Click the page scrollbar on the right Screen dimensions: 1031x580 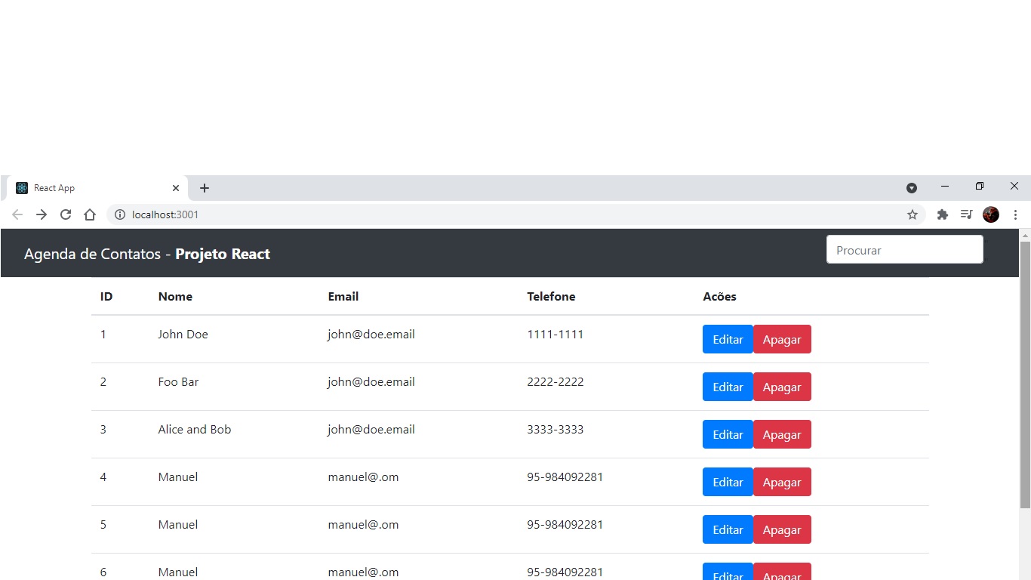click(x=1026, y=340)
